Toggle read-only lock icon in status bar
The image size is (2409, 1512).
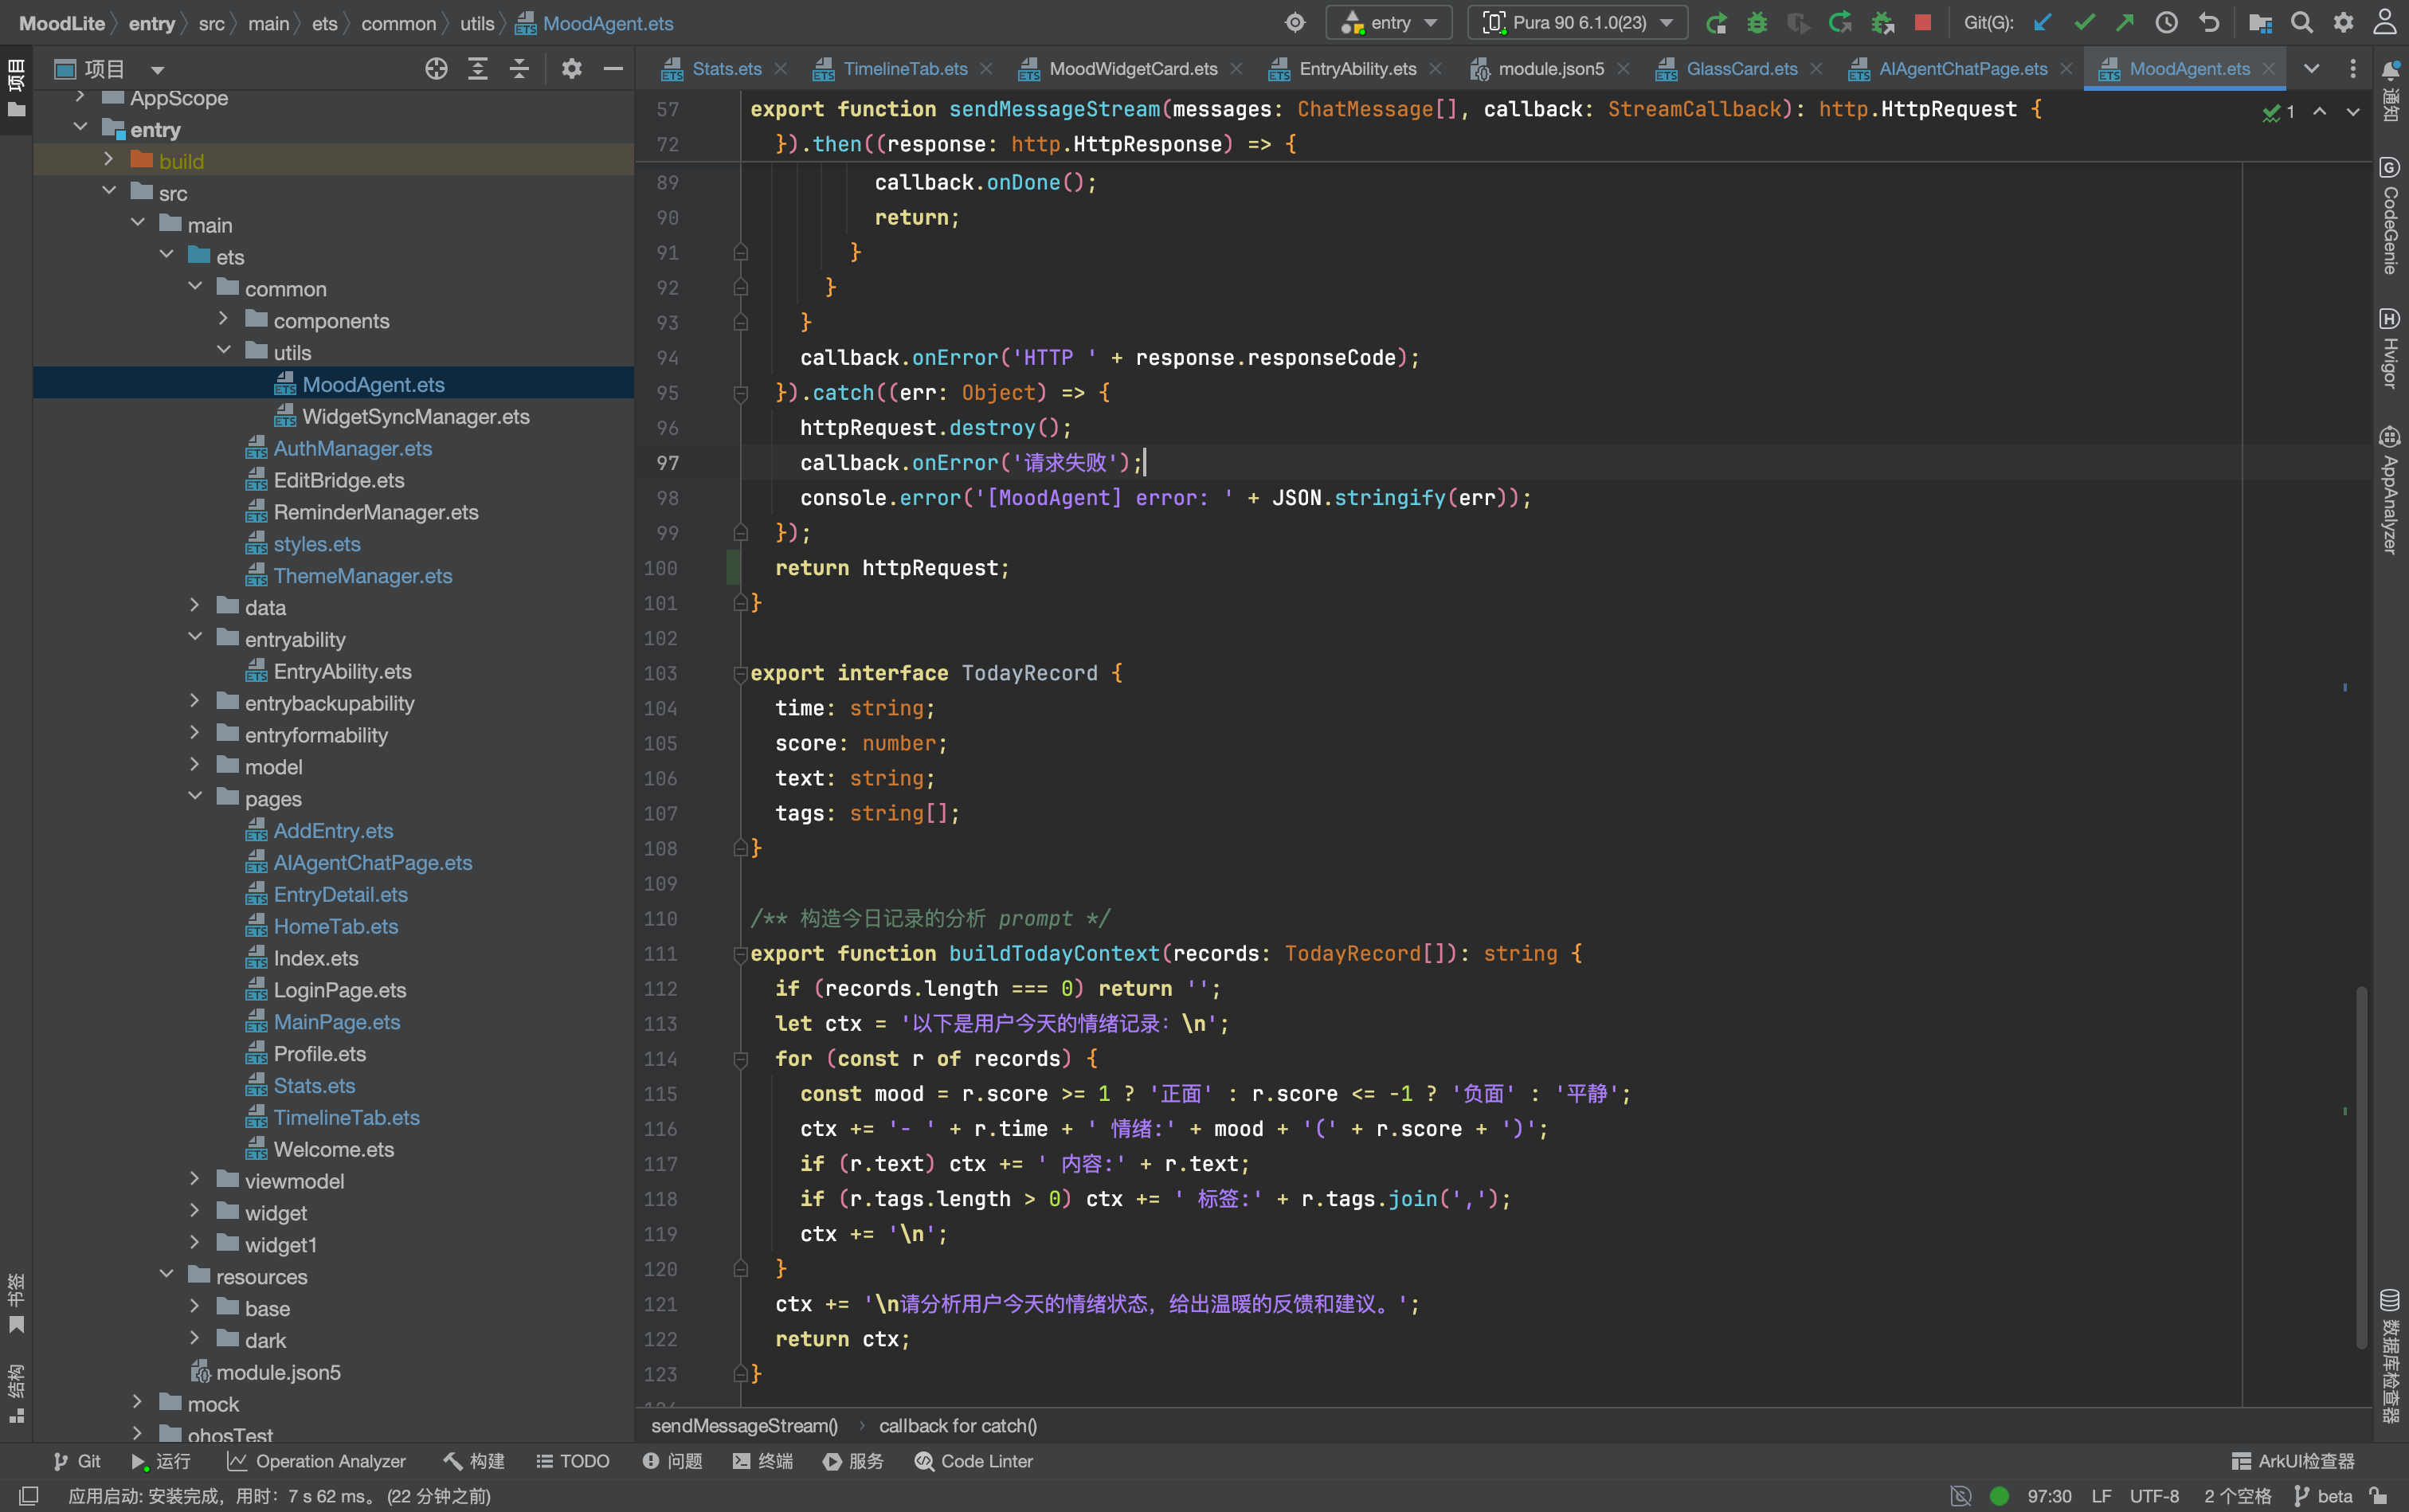point(2379,1496)
